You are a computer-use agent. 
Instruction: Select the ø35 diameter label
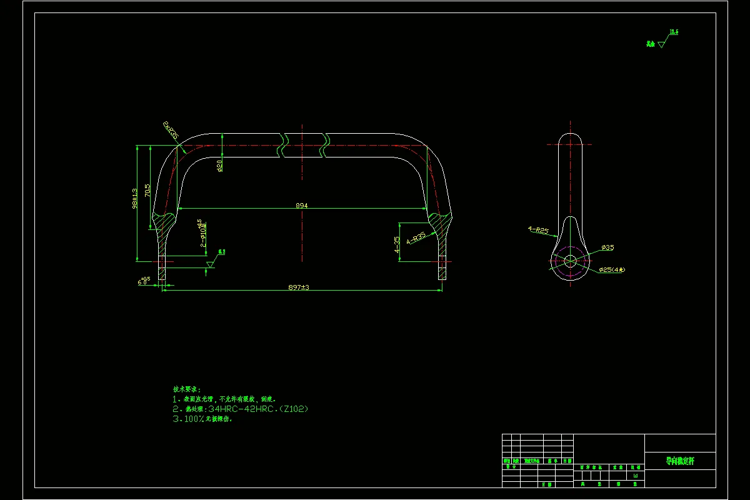click(607, 247)
